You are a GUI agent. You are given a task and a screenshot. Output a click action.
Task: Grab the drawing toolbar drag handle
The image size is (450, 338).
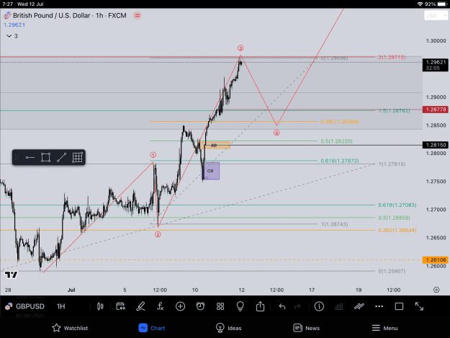17,157
